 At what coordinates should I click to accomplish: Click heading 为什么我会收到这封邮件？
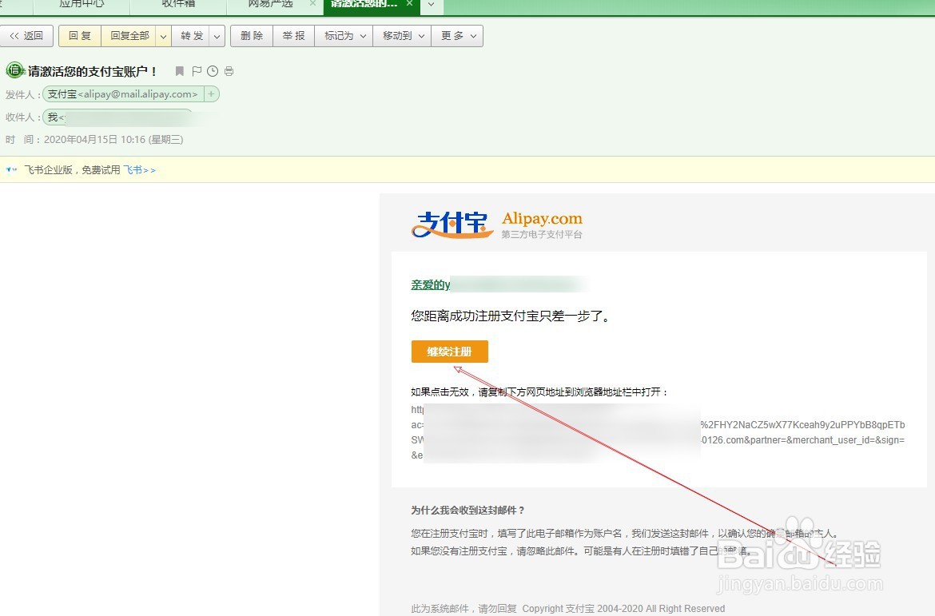click(468, 511)
